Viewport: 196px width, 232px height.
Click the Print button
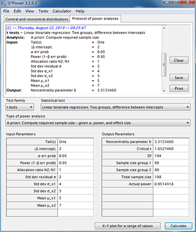179,88
